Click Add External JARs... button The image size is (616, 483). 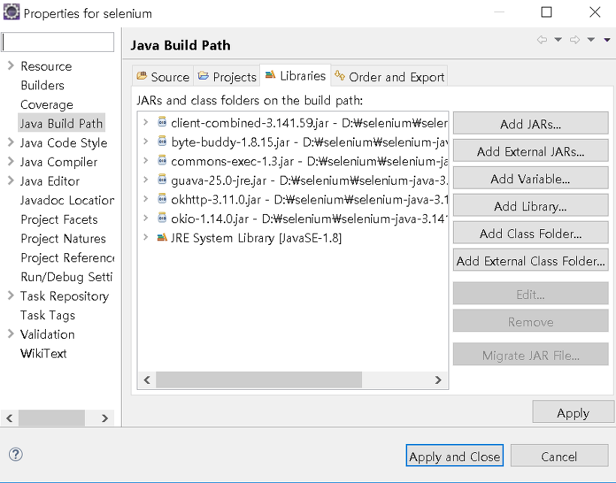point(530,152)
